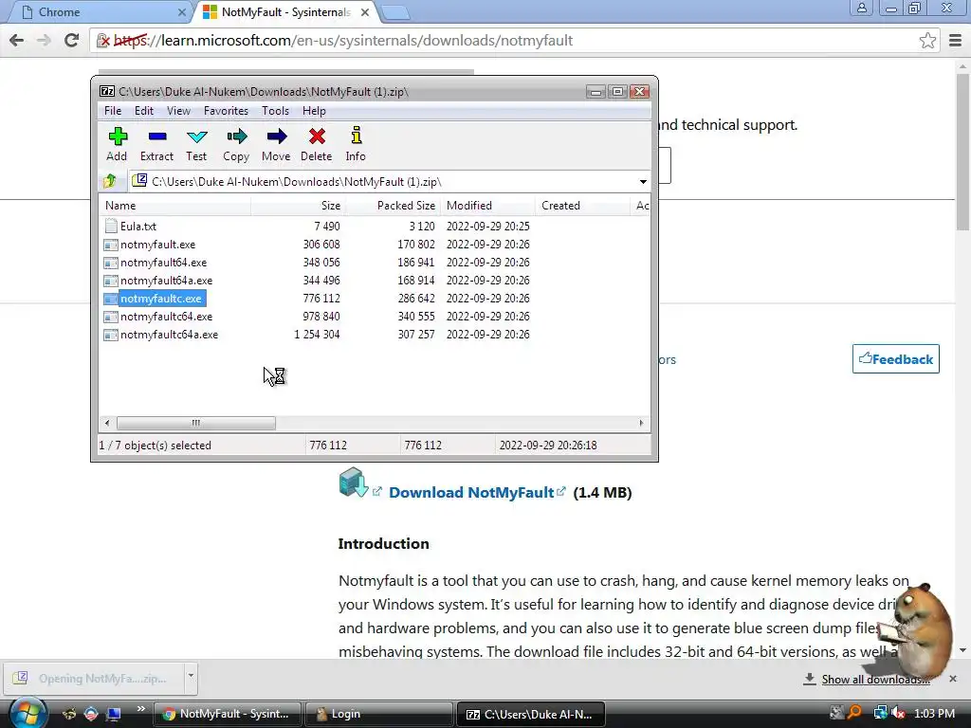
Task: Click Show all downloads link
Action: (875, 679)
